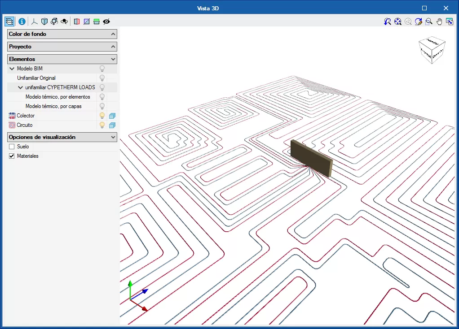Show the coordinate axes icon
This screenshot has width=459, height=329.
35,22
